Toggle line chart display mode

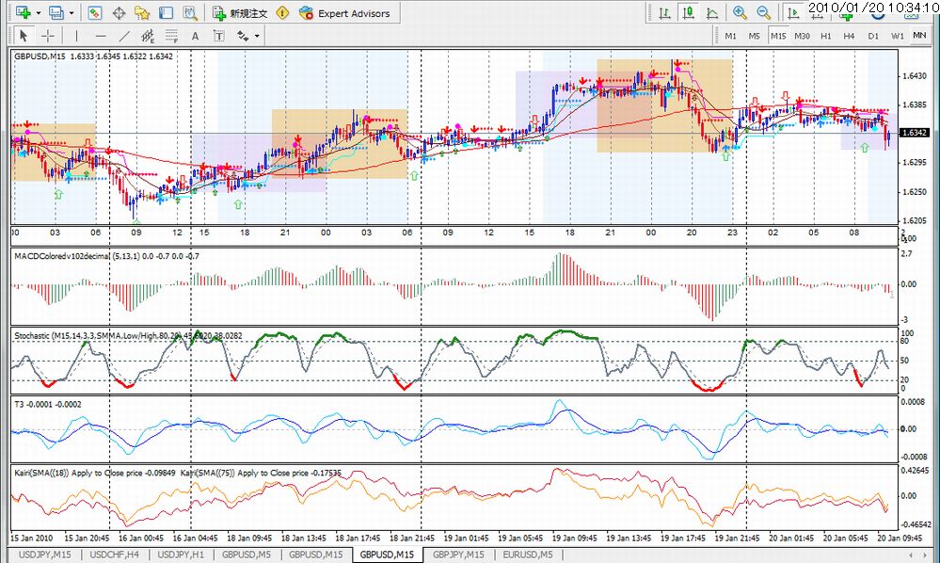pyautogui.click(x=712, y=12)
